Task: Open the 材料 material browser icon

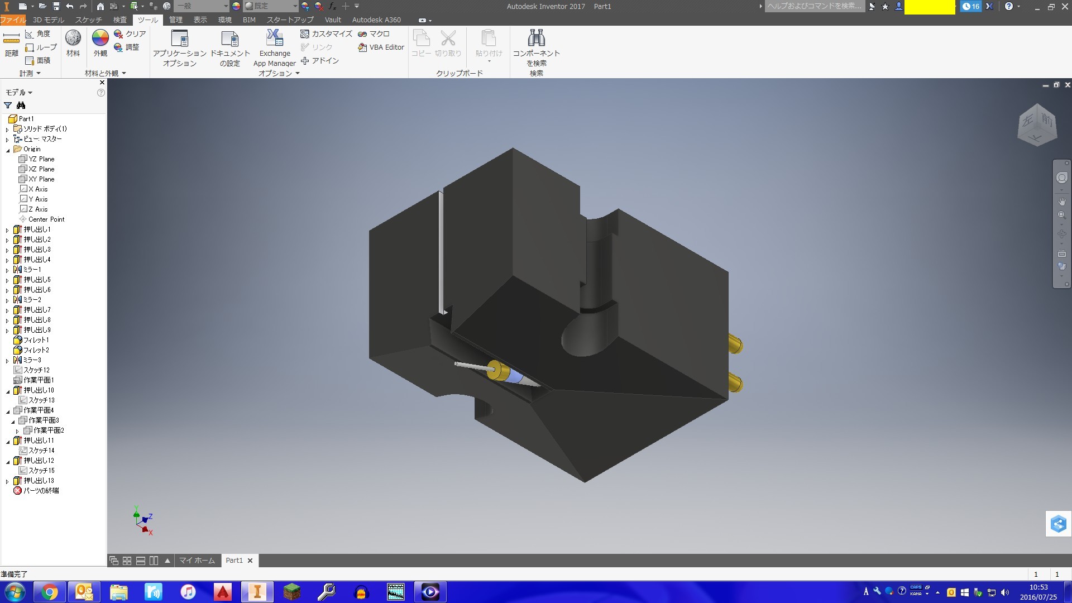Action: [73, 43]
